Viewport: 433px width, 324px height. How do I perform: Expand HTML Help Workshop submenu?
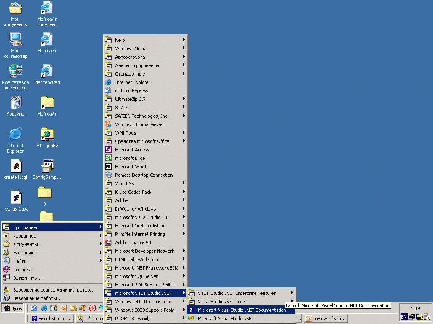tap(145, 259)
